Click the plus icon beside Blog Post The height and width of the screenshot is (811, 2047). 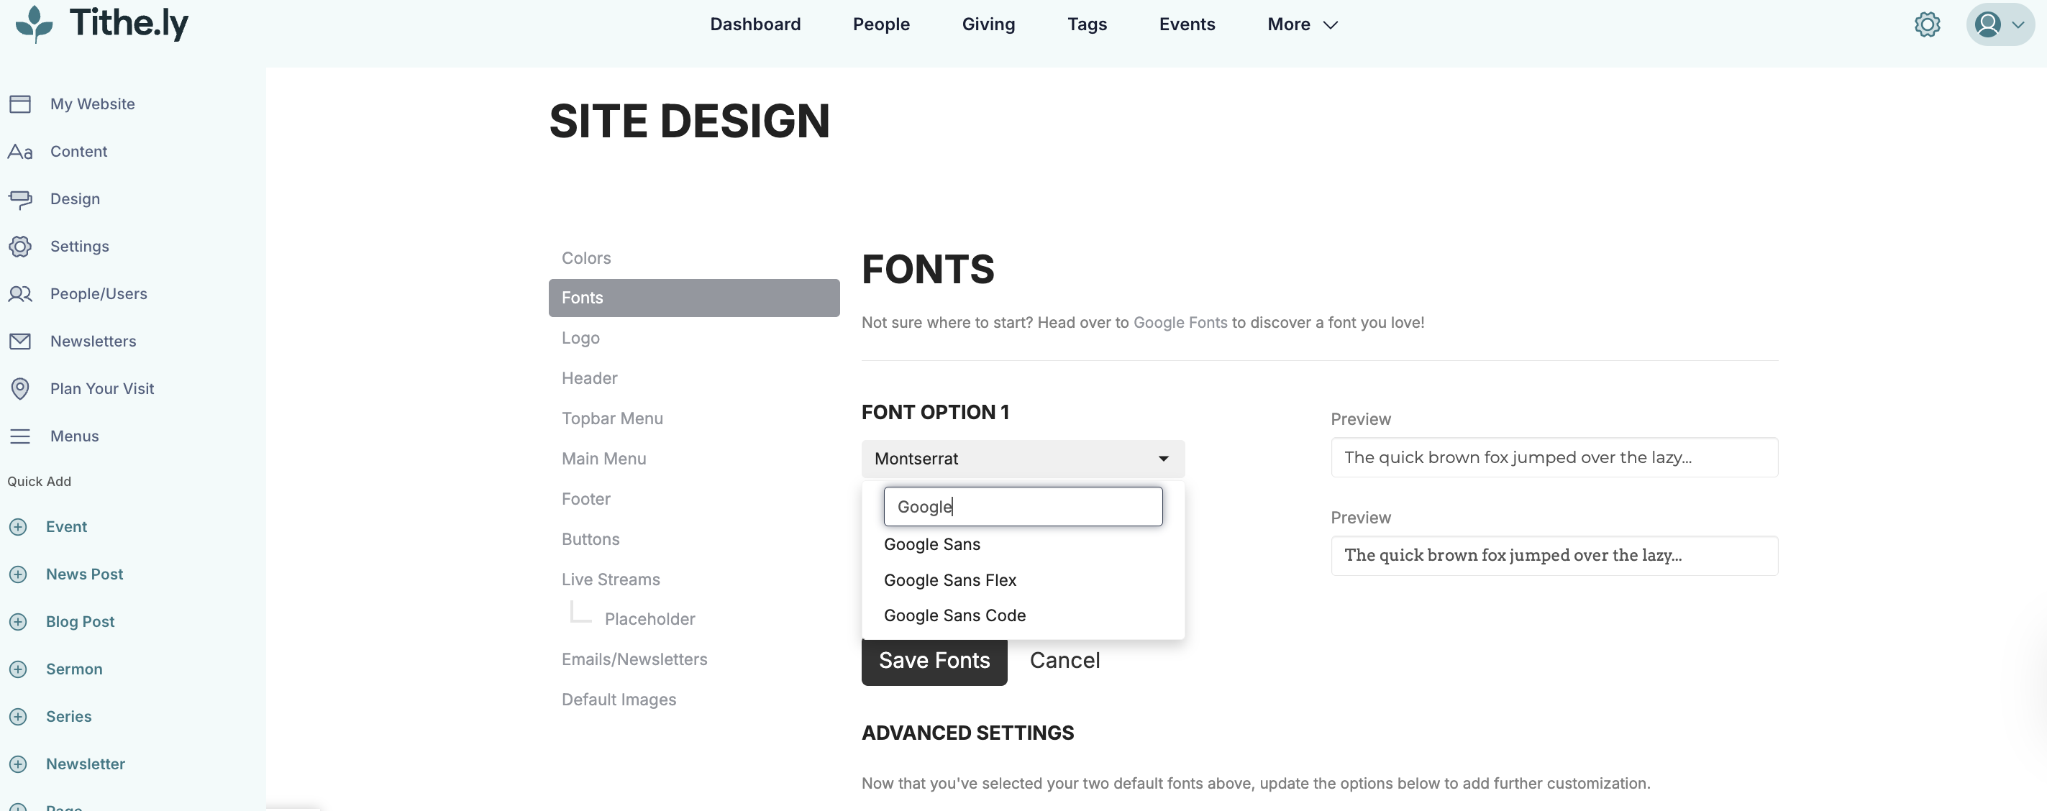[18, 622]
